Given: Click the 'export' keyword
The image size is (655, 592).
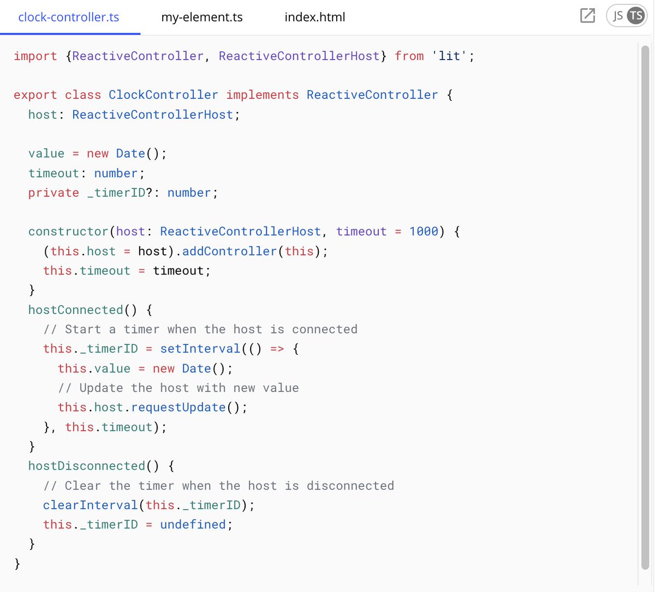Looking at the screenshot, I should coord(35,95).
